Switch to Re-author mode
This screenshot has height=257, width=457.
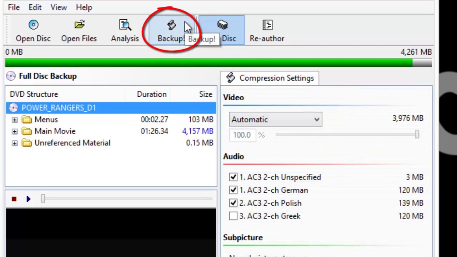tap(267, 30)
